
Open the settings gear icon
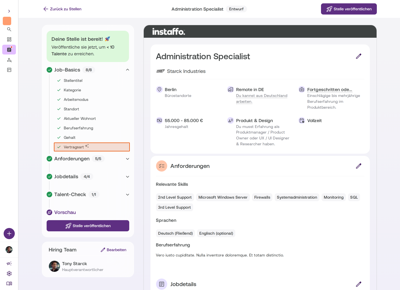pos(9,274)
